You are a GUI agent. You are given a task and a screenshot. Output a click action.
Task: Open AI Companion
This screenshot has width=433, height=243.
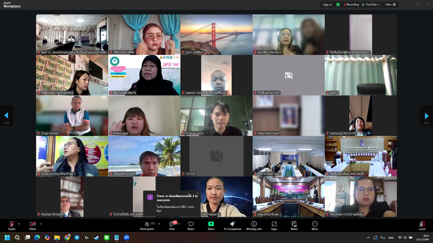232,225
